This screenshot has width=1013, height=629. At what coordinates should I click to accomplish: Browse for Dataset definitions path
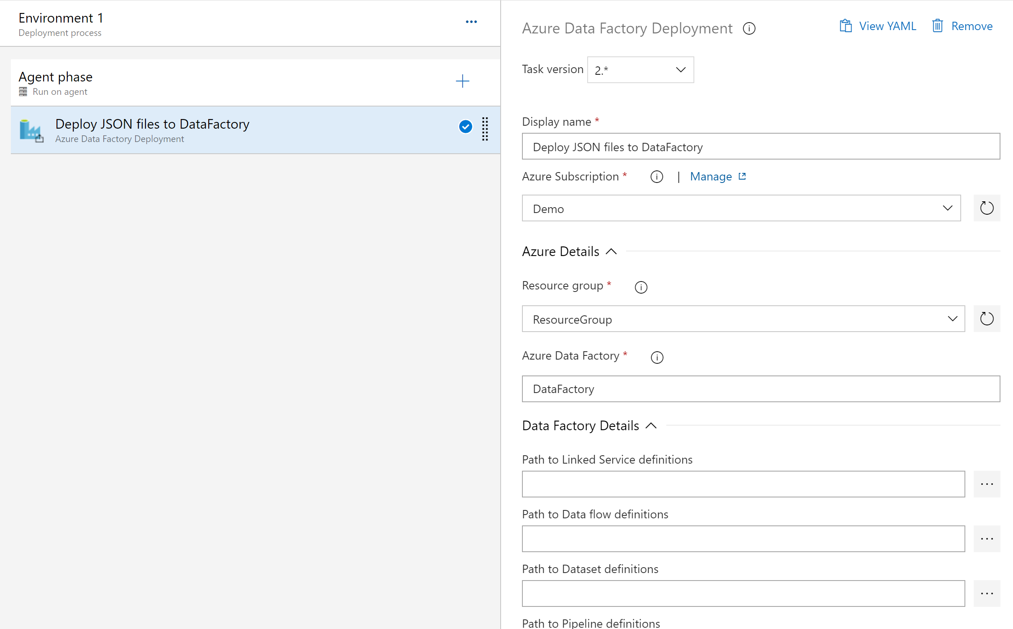click(986, 593)
